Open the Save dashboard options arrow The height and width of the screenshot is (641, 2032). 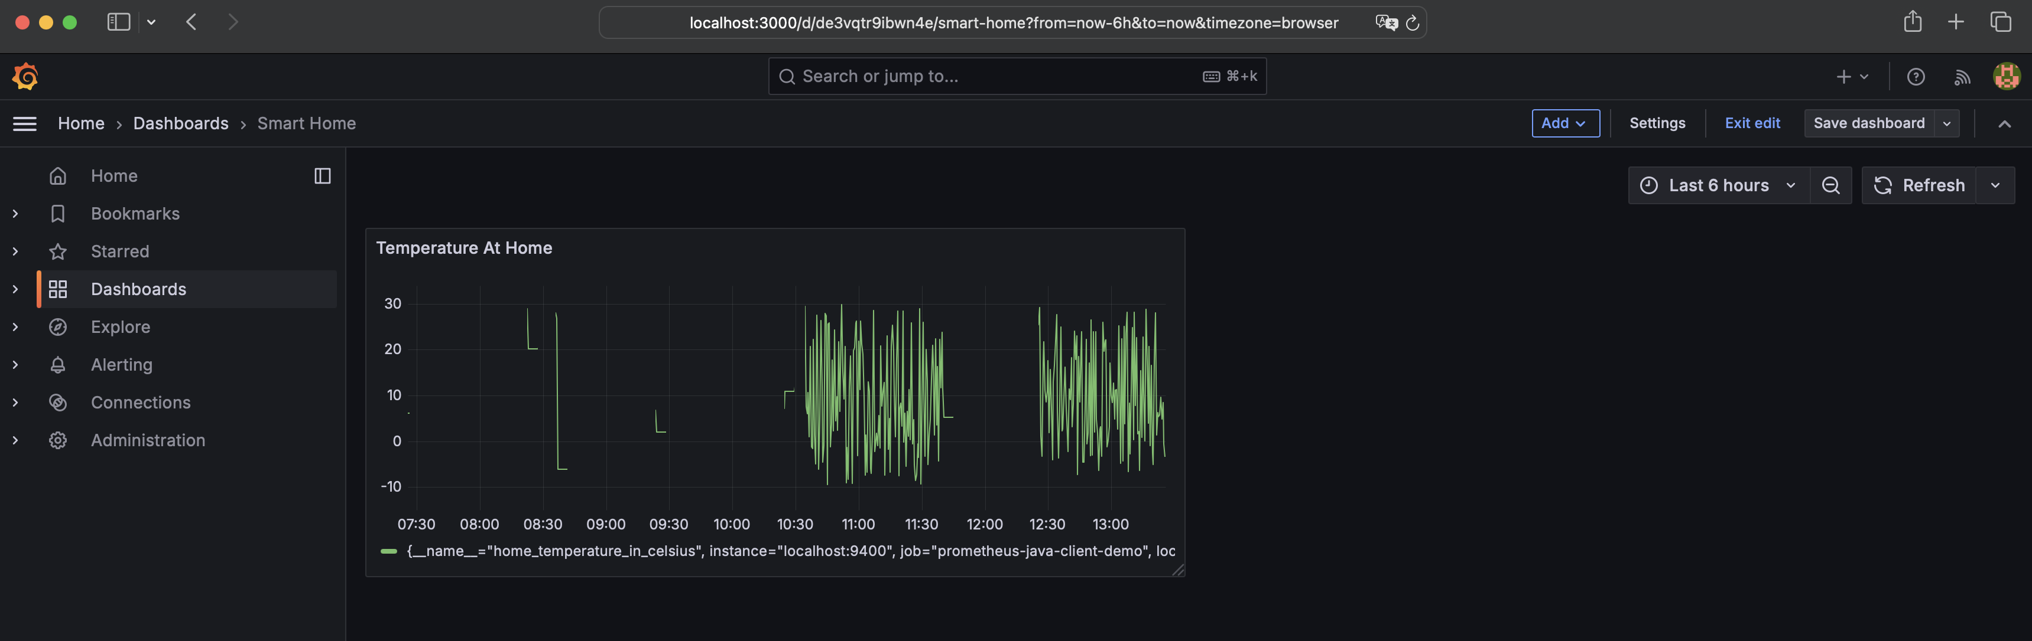pyautogui.click(x=1947, y=123)
